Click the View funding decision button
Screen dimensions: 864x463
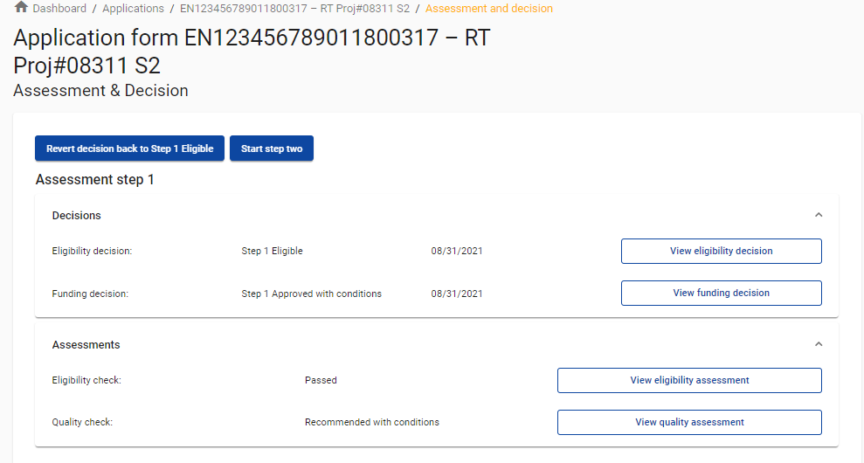[721, 293]
